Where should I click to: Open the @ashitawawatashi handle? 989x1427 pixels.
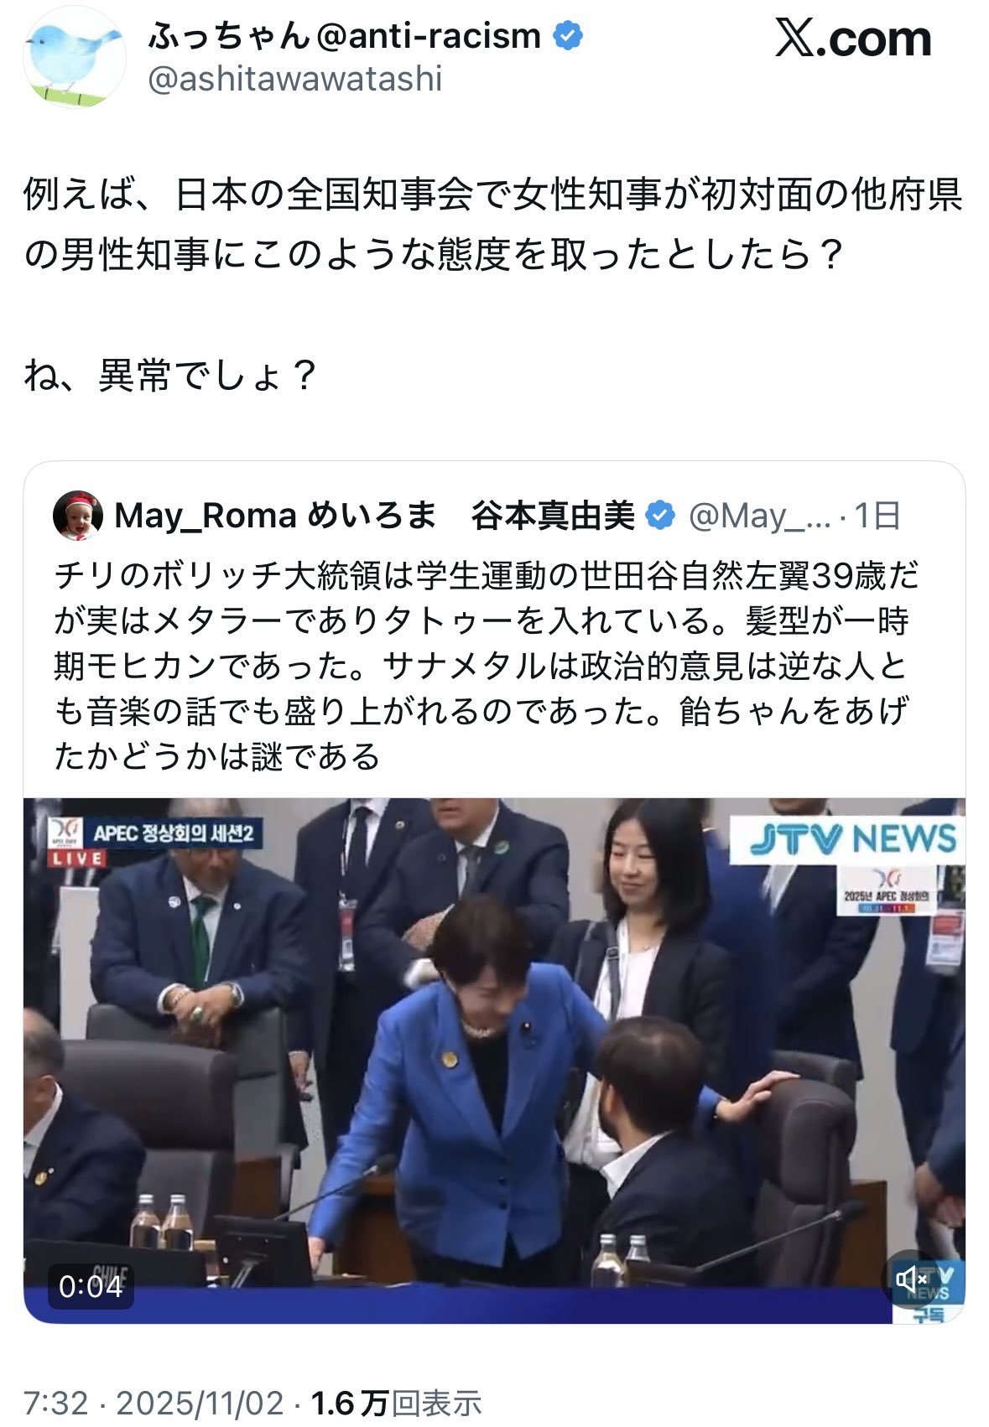(x=295, y=79)
